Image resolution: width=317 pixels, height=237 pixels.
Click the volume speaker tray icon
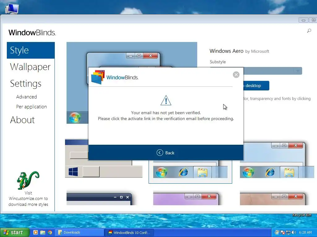click(x=294, y=232)
